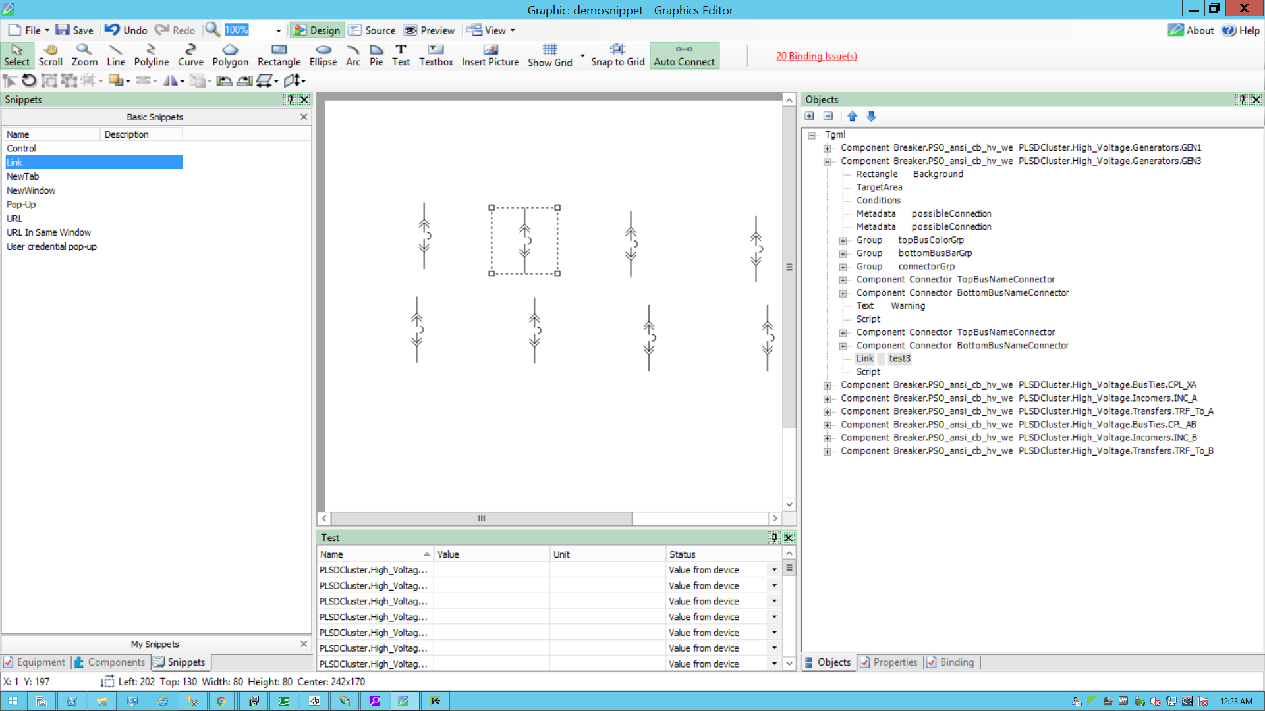Viewport: 1265px width, 711px height.
Task: Disable Auto Connect mode
Action: point(684,55)
